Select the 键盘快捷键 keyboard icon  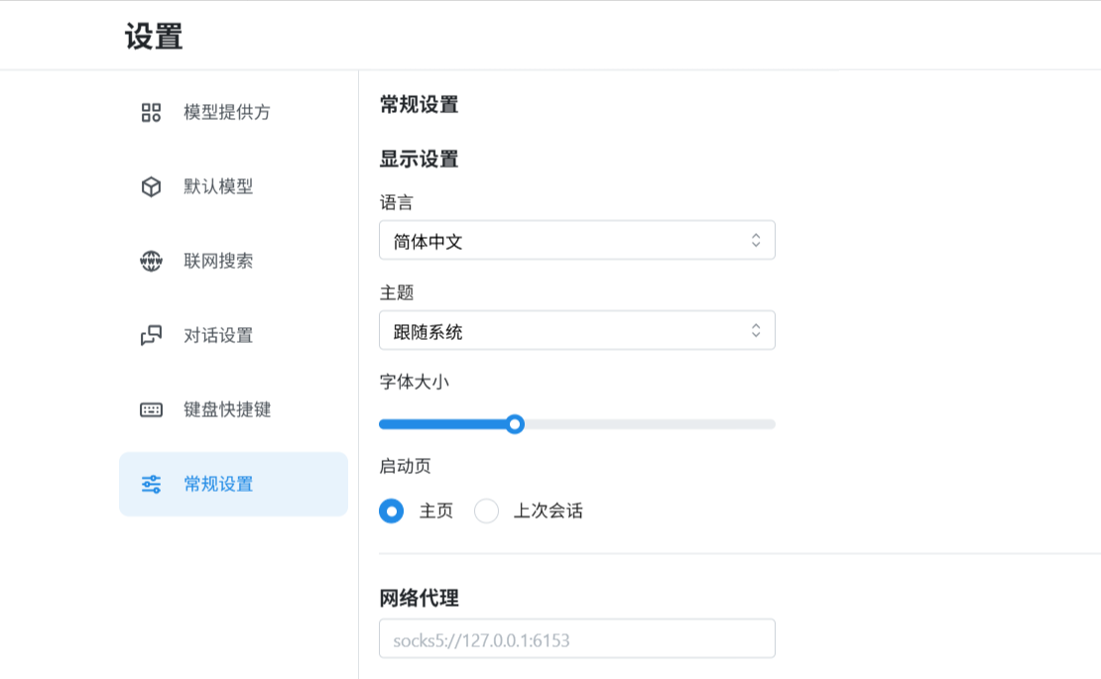pyautogui.click(x=151, y=409)
